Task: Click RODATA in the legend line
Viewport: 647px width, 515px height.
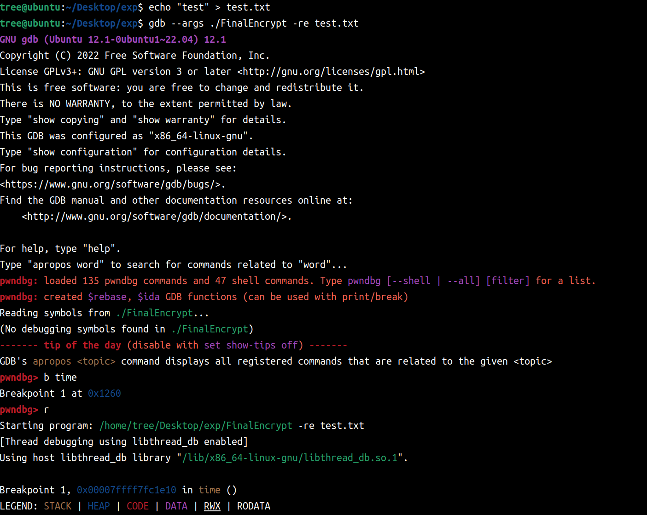Action: [254, 506]
